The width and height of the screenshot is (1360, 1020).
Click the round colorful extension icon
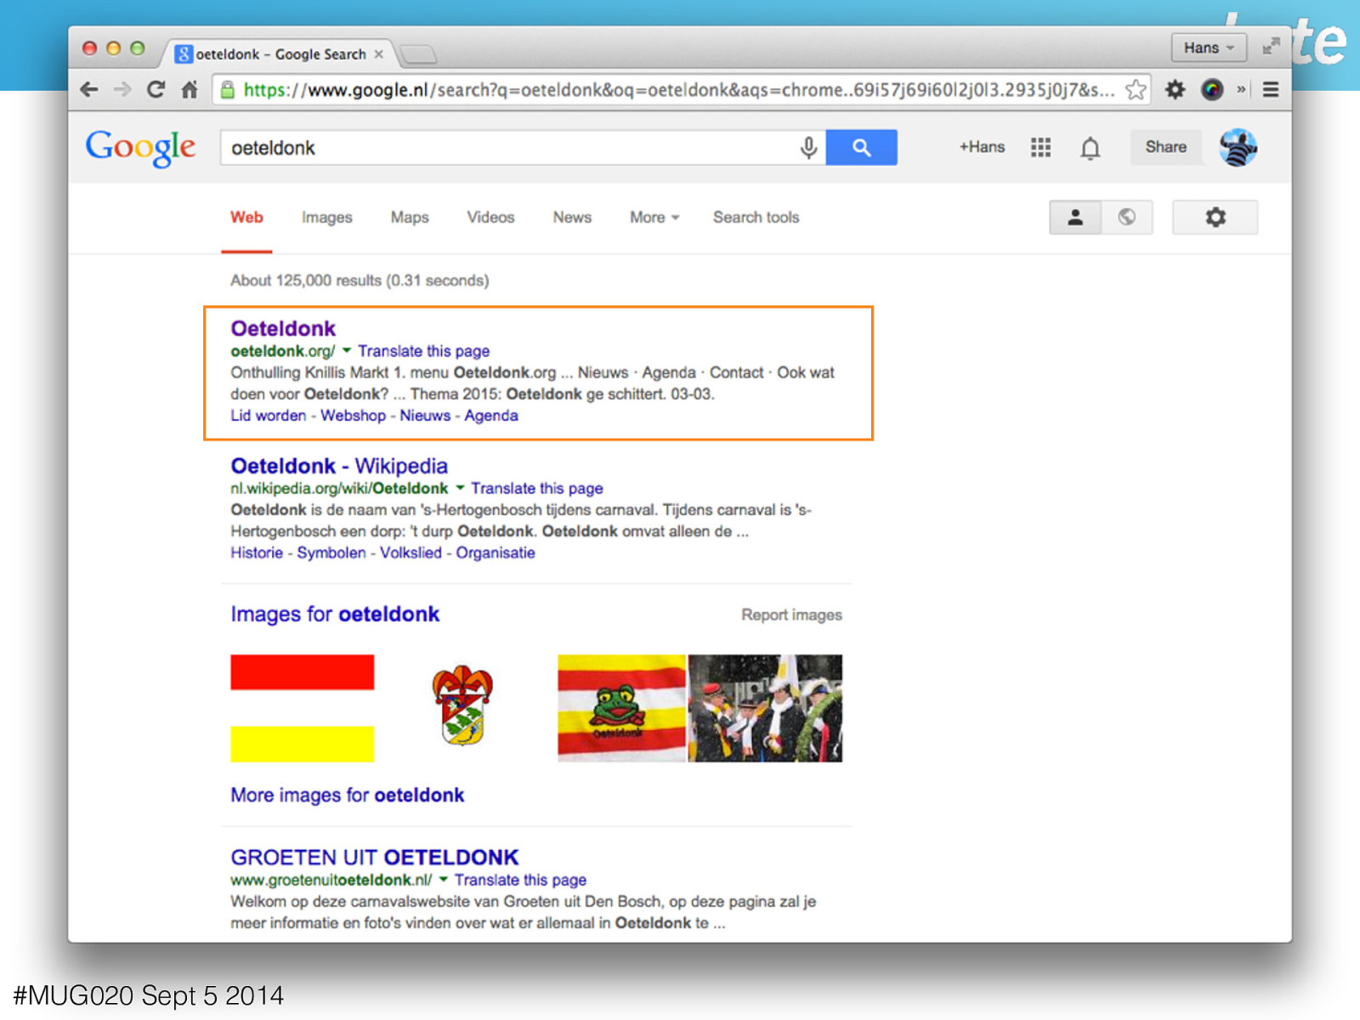[1212, 89]
